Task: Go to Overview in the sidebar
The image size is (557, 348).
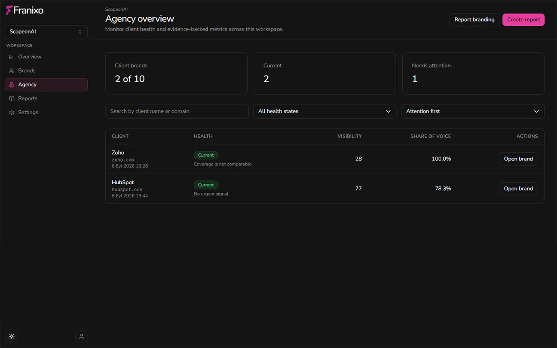Action: pos(46,57)
